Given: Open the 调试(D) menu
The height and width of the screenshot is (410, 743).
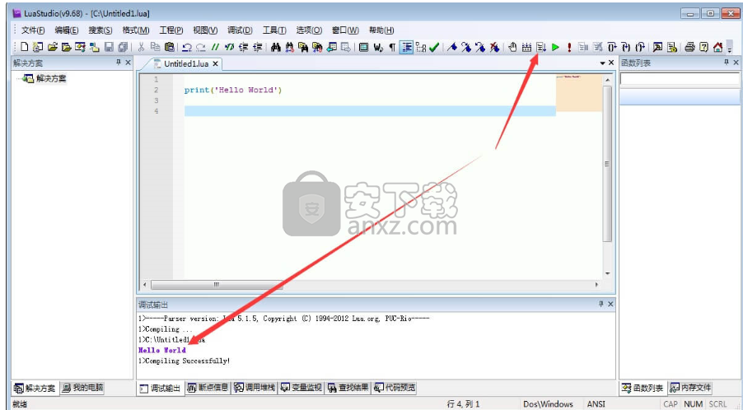Looking at the screenshot, I should tap(240, 30).
